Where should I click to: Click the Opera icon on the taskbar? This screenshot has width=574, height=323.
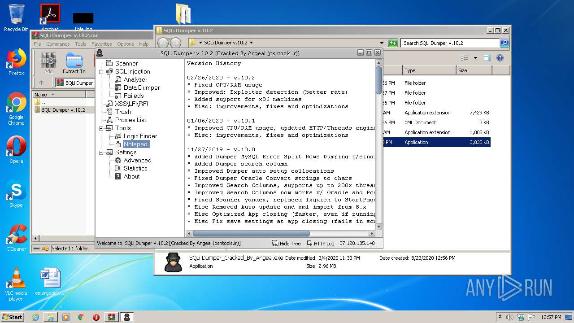pos(96,317)
